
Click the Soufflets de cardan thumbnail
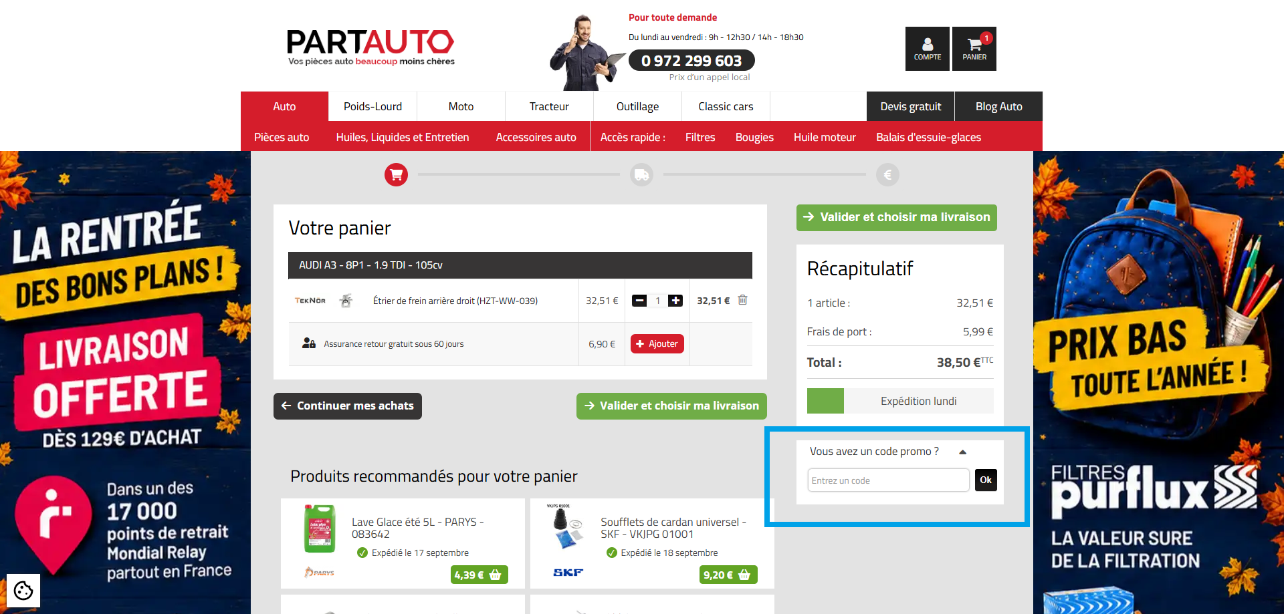tap(567, 527)
